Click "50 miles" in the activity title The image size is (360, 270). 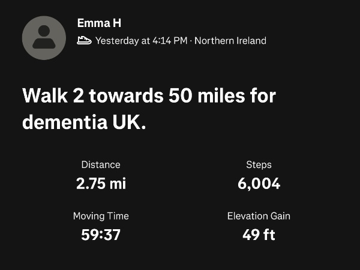(197, 95)
